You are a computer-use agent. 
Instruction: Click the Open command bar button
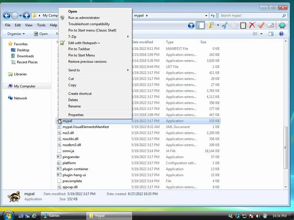41,34
